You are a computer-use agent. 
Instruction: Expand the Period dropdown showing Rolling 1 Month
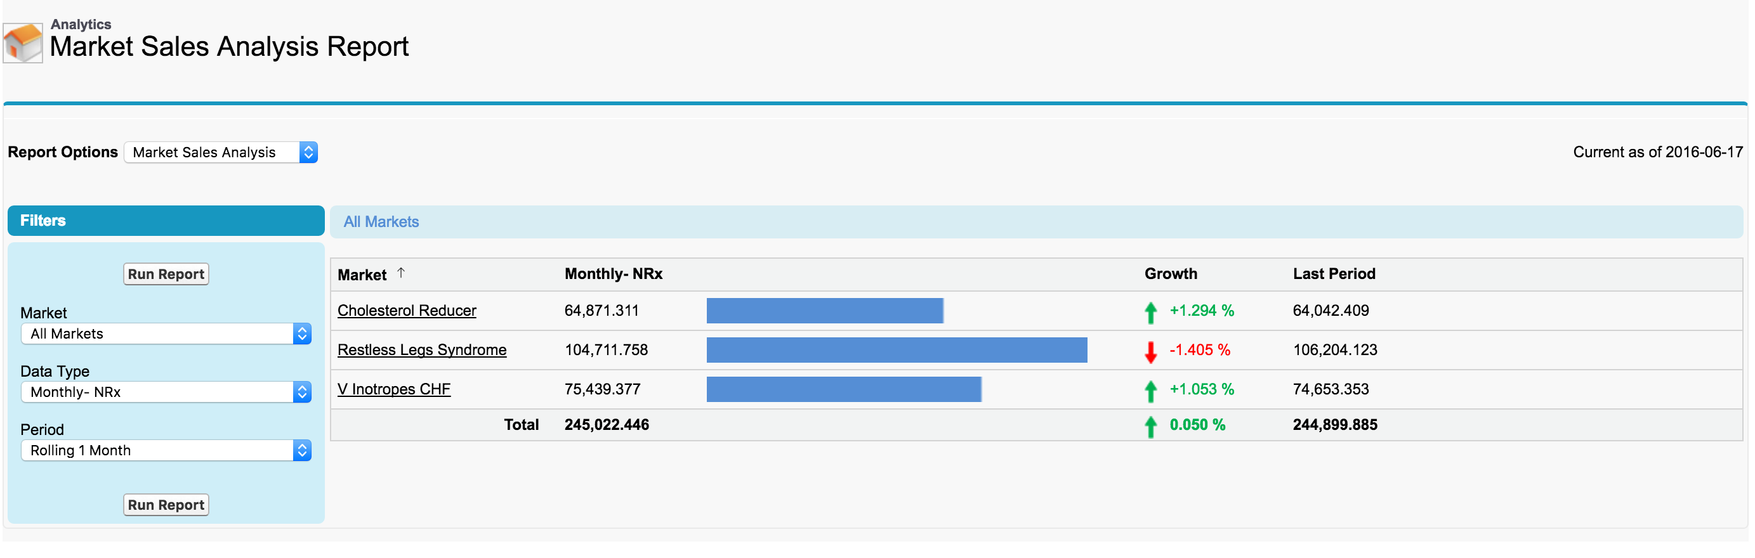(166, 450)
